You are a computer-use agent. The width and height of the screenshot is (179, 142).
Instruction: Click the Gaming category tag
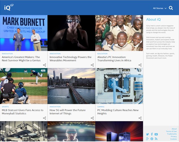point(101,107)
